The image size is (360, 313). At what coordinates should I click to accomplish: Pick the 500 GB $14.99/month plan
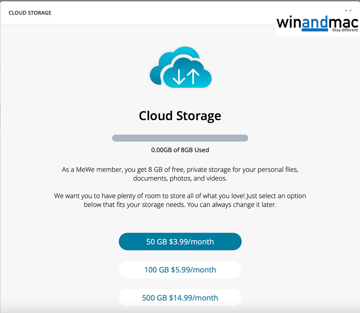click(x=180, y=298)
